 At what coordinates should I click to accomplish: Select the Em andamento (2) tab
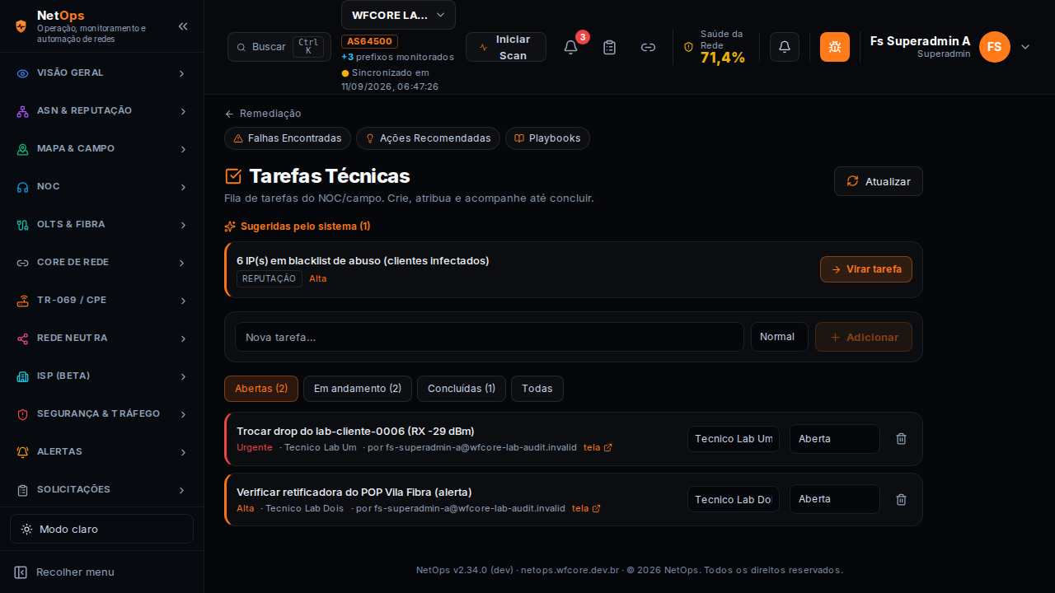point(358,389)
